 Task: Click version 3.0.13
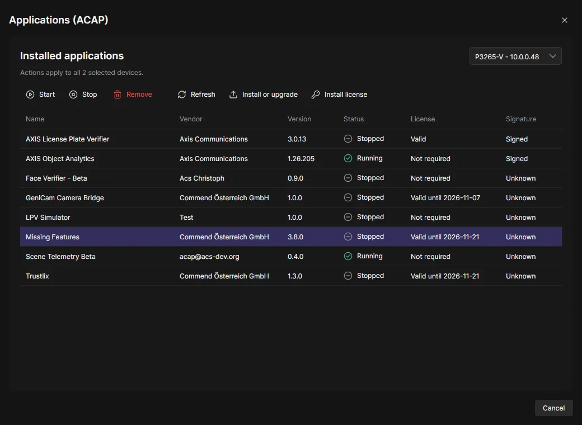(297, 139)
